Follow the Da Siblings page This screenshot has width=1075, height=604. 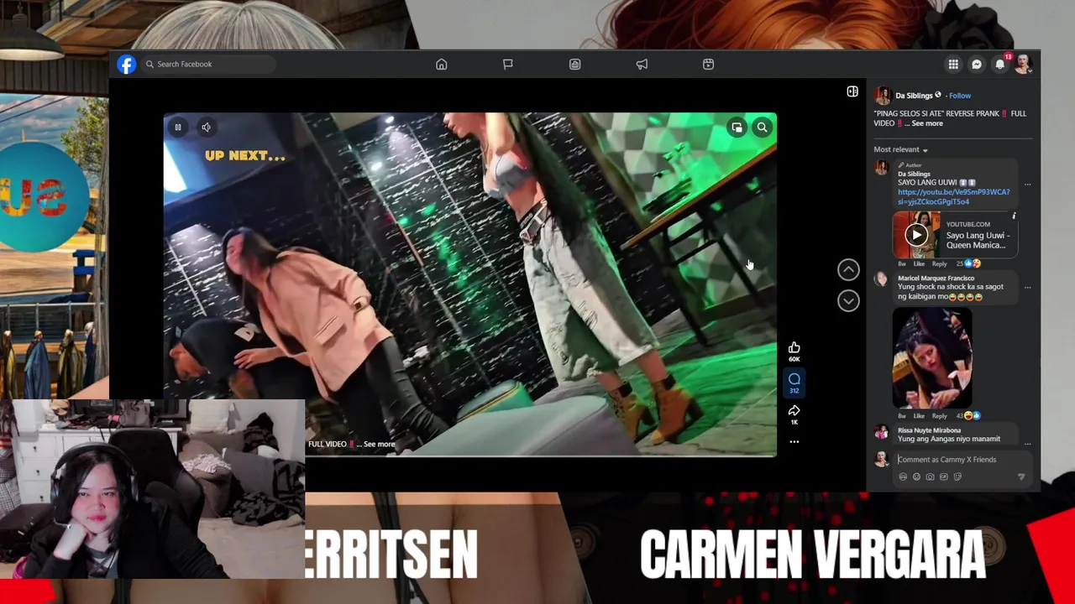[960, 96]
